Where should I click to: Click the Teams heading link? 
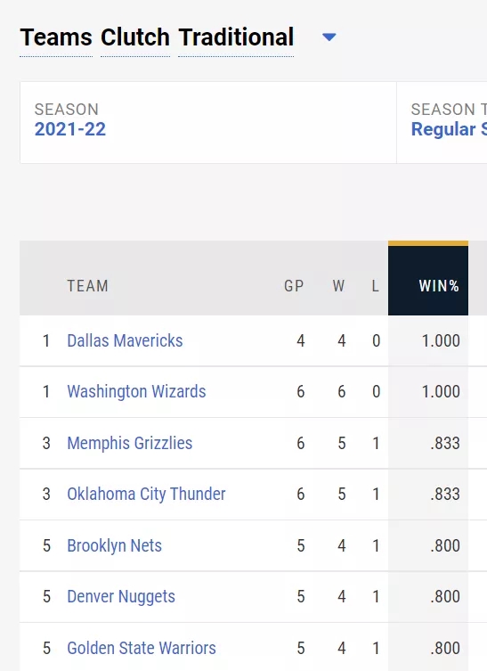coord(56,37)
